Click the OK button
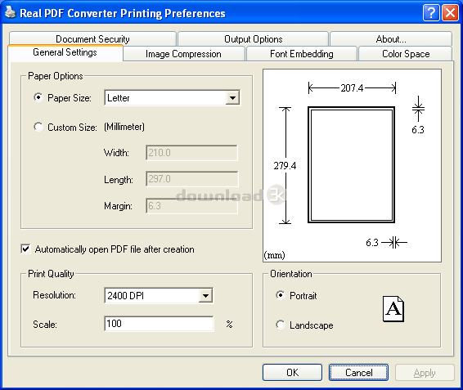463x390 pixels. pos(292,373)
